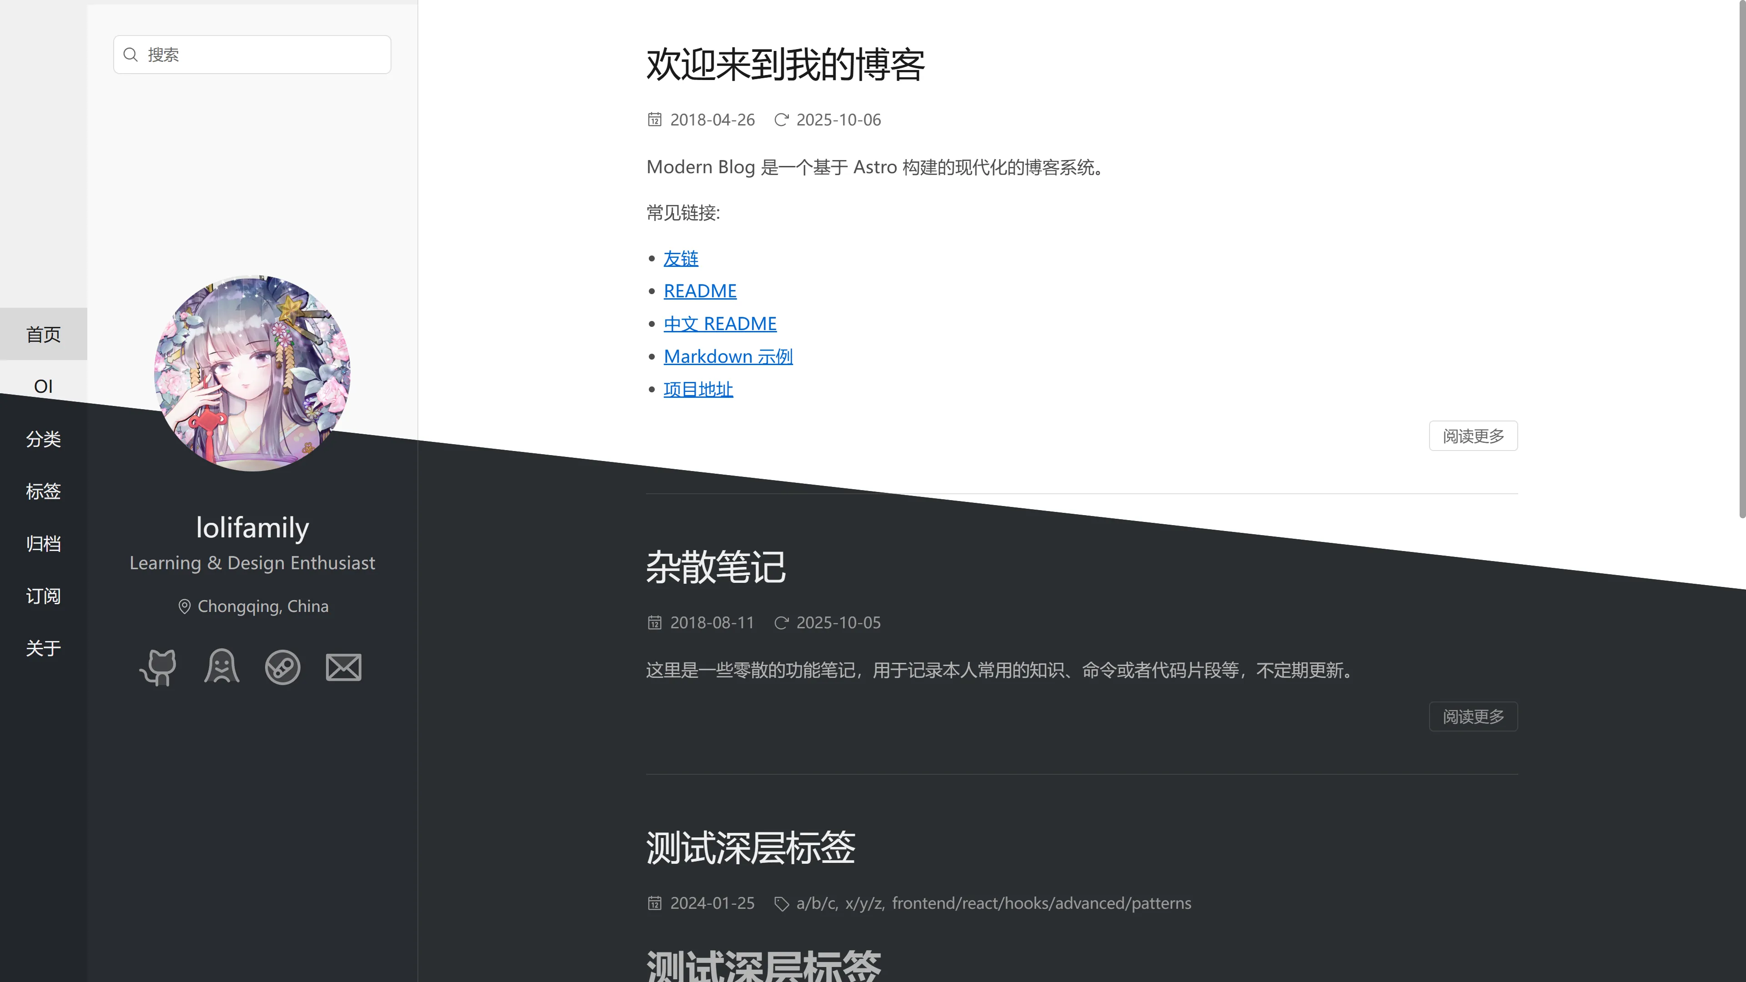Open the 分类 section
This screenshot has width=1746, height=982.
tap(43, 439)
